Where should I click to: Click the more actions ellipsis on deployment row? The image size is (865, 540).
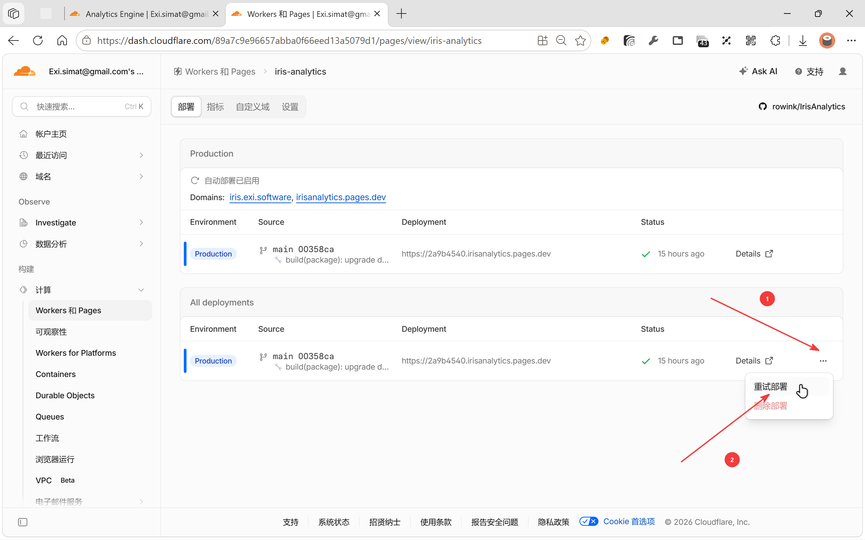point(823,361)
